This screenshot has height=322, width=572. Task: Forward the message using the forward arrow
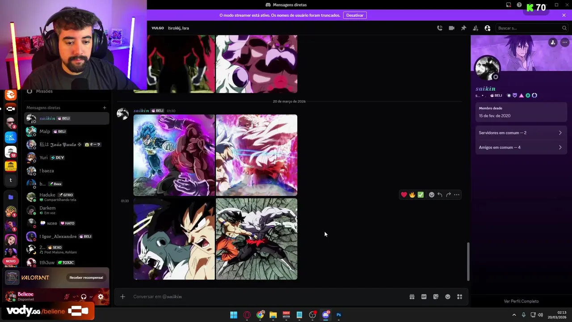(x=448, y=195)
